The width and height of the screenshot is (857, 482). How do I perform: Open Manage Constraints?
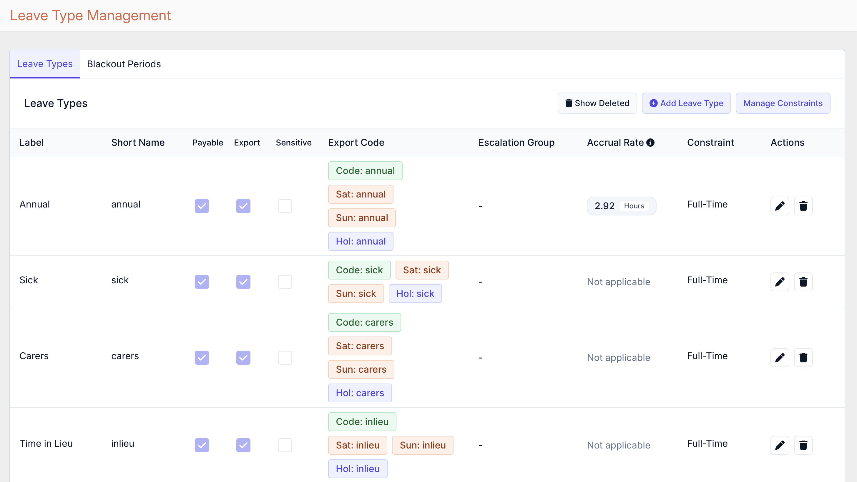(x=783, y=103)
